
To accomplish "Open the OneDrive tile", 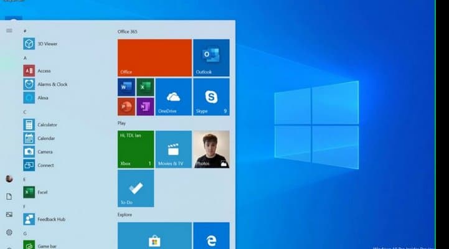I will coord(174,97).
